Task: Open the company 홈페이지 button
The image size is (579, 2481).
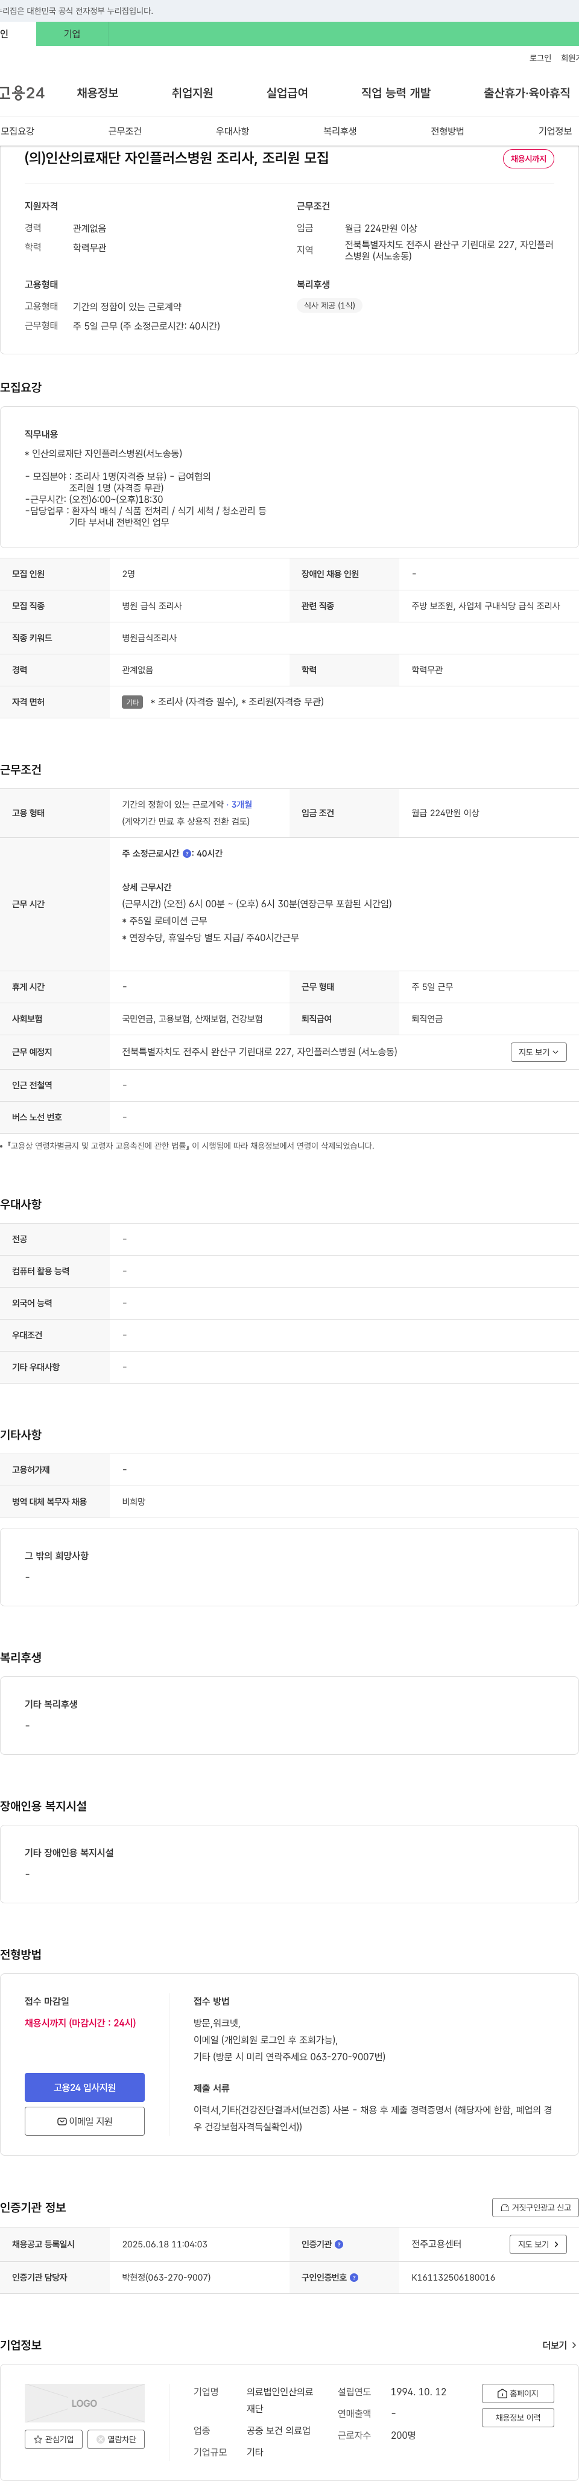Action: point(517,2393)
